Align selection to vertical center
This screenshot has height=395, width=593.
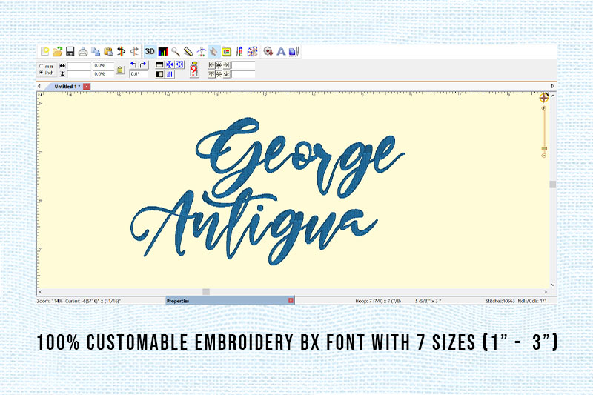tap(219, 74)
